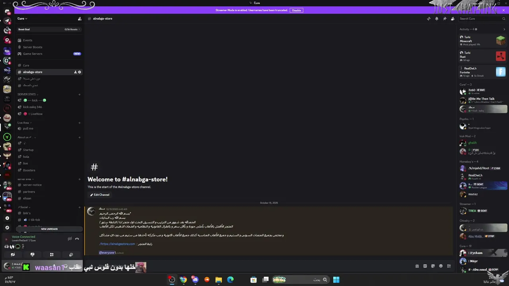
Task: Open Turki Rust activity card
Action: [482, 56]
